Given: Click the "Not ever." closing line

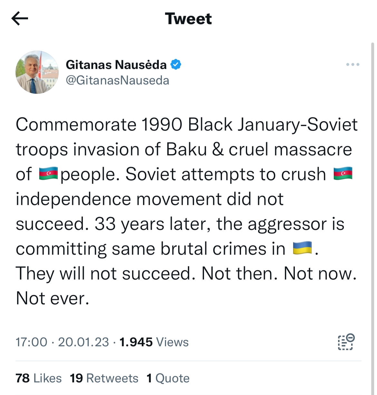Looking at the screenshot, I should [x=53, y=298].
